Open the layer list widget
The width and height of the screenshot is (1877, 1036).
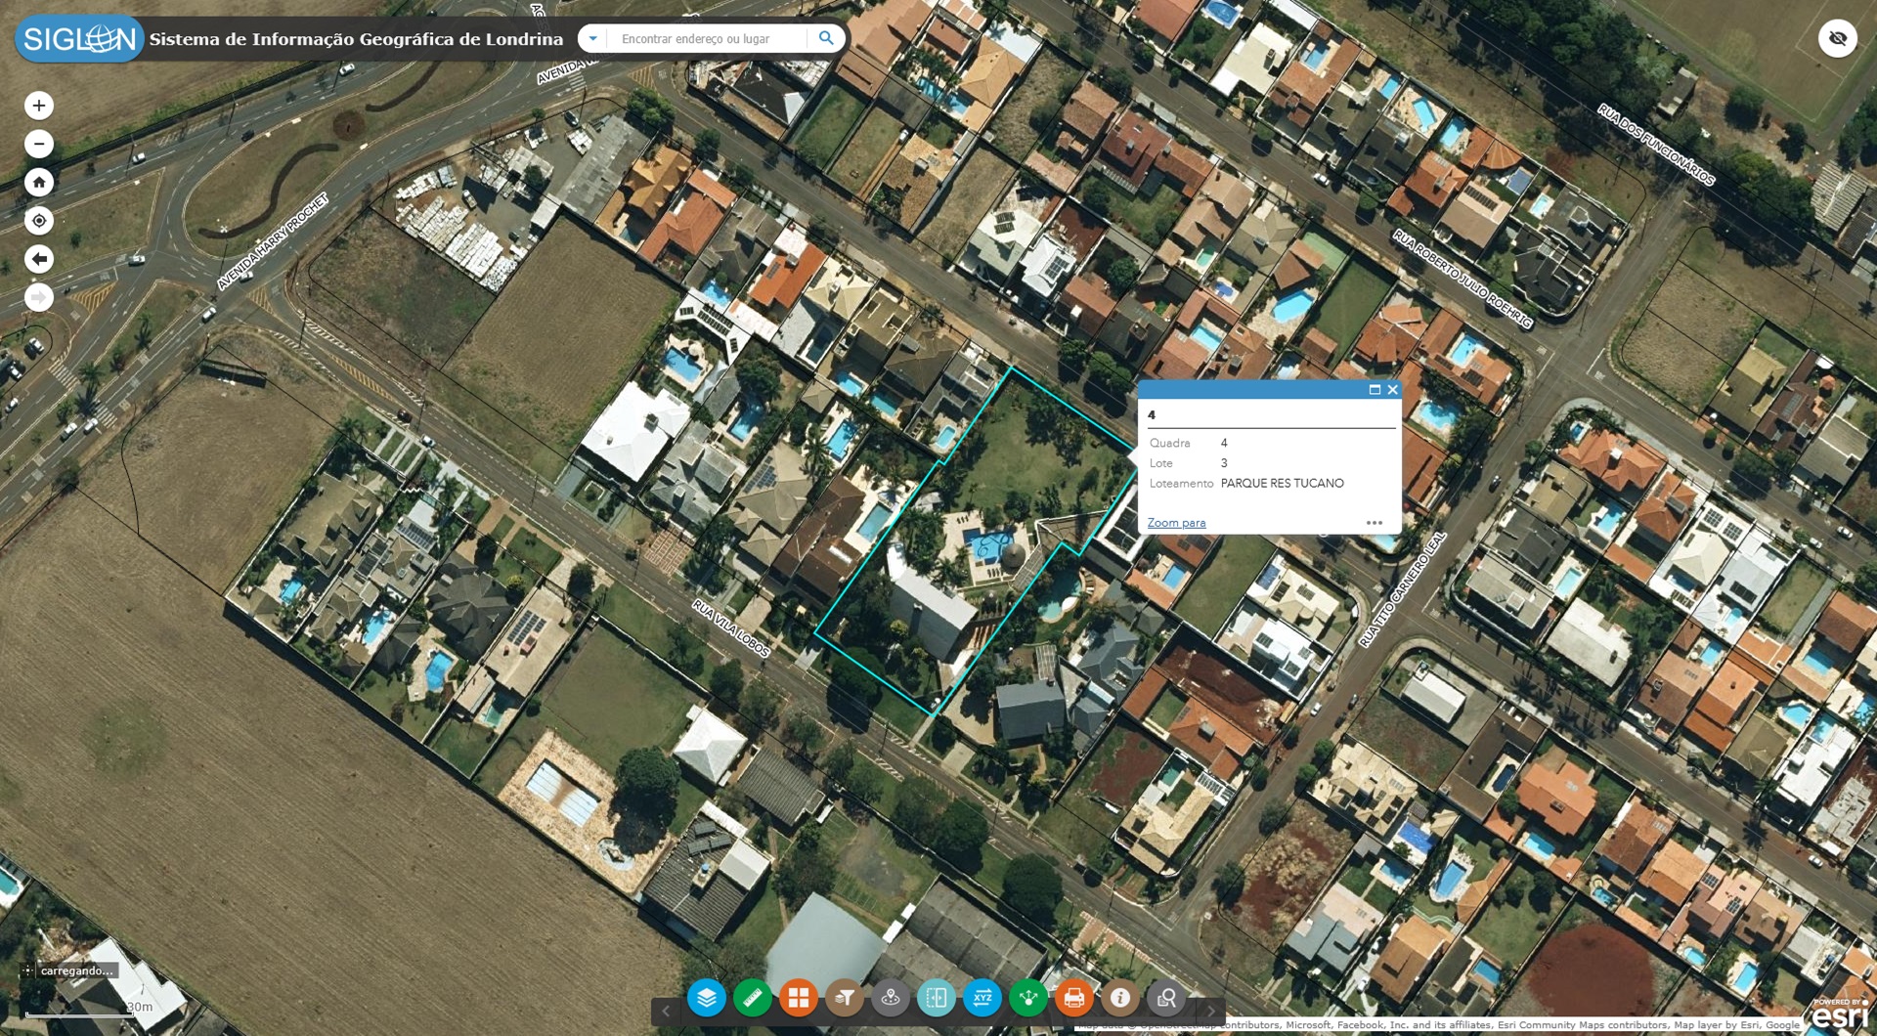coord(706,998)
